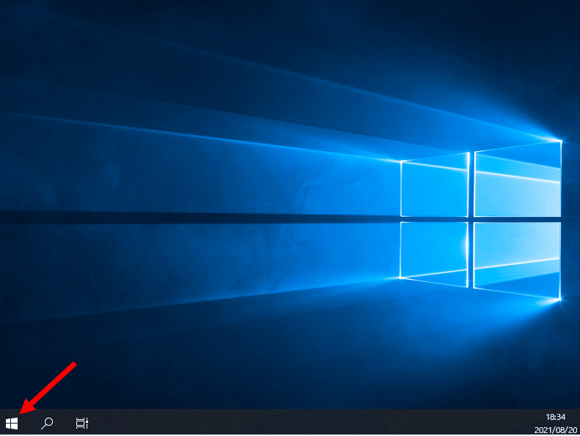580x436 pixels.
Task: Click the 18:34 clock time
Action: click(x=555, y=417)
